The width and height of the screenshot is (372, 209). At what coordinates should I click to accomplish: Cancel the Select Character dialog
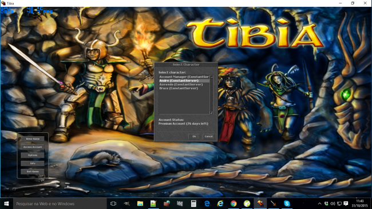[x=208, y=136]
